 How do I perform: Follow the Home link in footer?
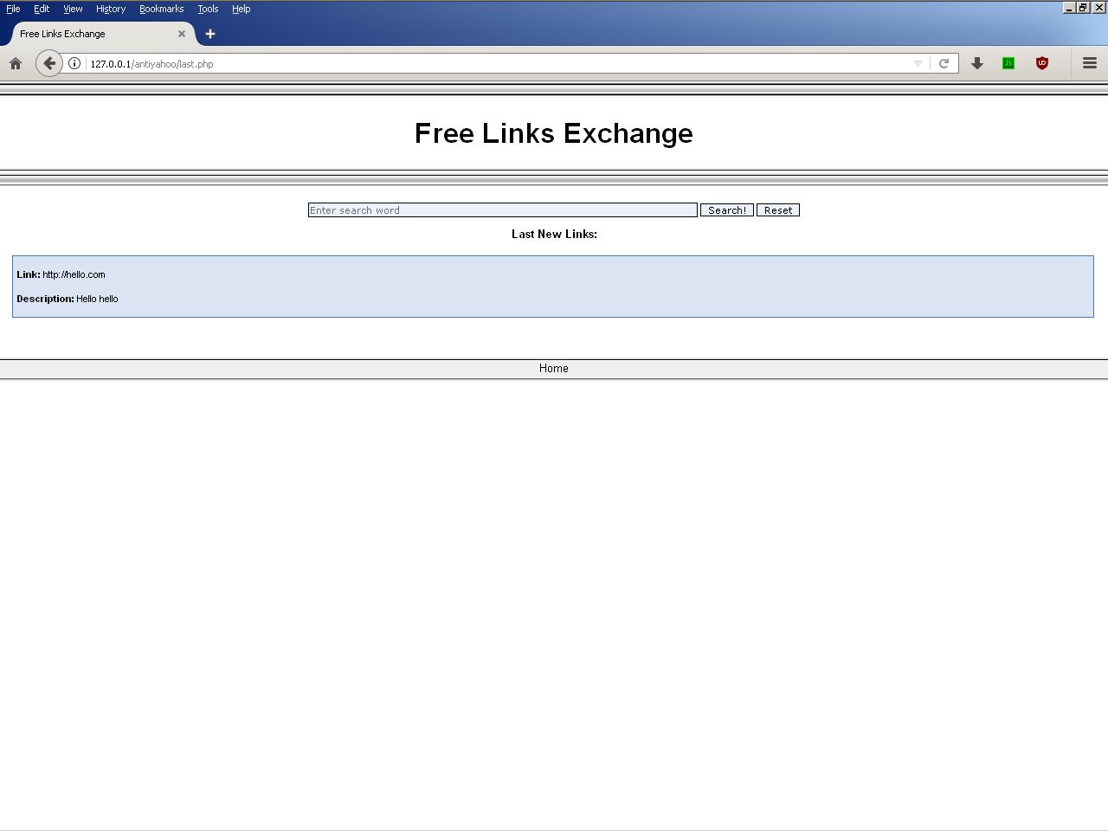click(x=554, y=369)
